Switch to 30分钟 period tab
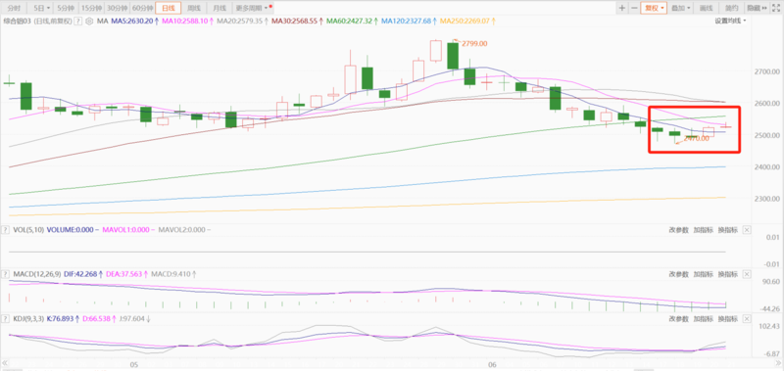 (x=117, y=8)
